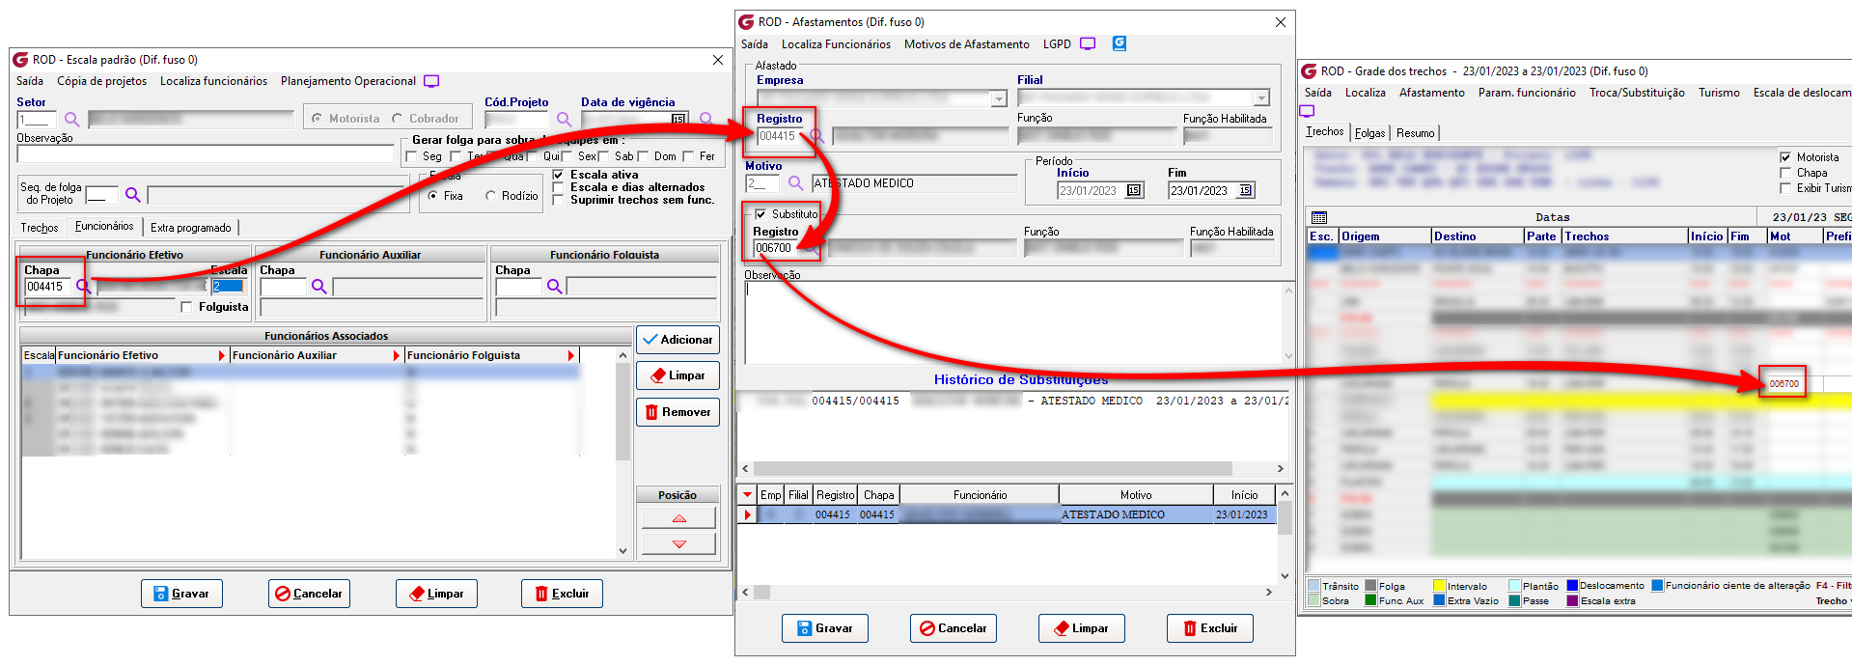Click Cancelar button in Afastamentos
This screenshot has height=666, width=1852.
(954, 628)
